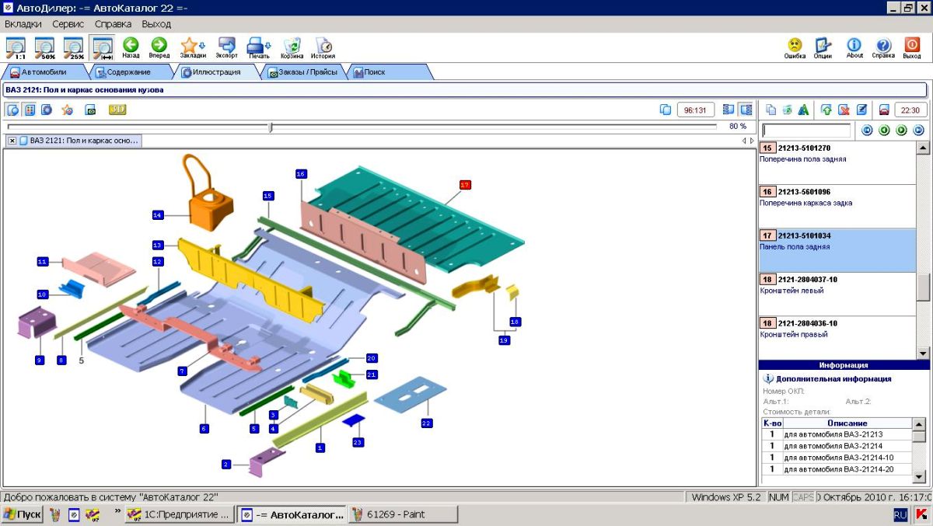Toggle the colored grid view button
The image size is (933, 526).
pos(30,110)
